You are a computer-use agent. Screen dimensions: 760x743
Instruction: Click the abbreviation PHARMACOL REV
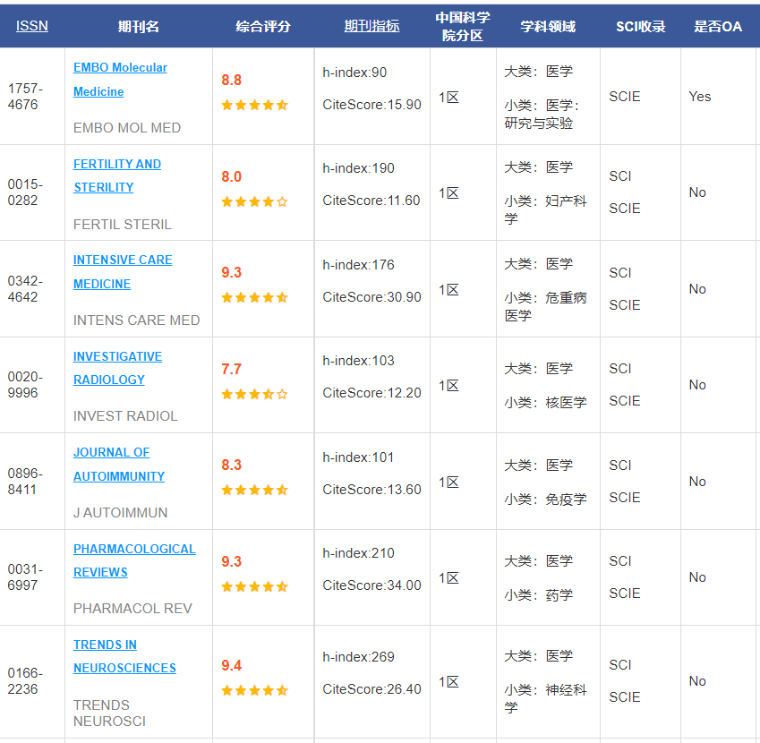132,609
